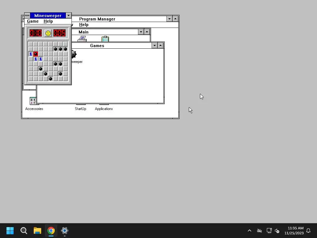
Task: Open the Help menu in Program Manager
Action: coord(84,25)
